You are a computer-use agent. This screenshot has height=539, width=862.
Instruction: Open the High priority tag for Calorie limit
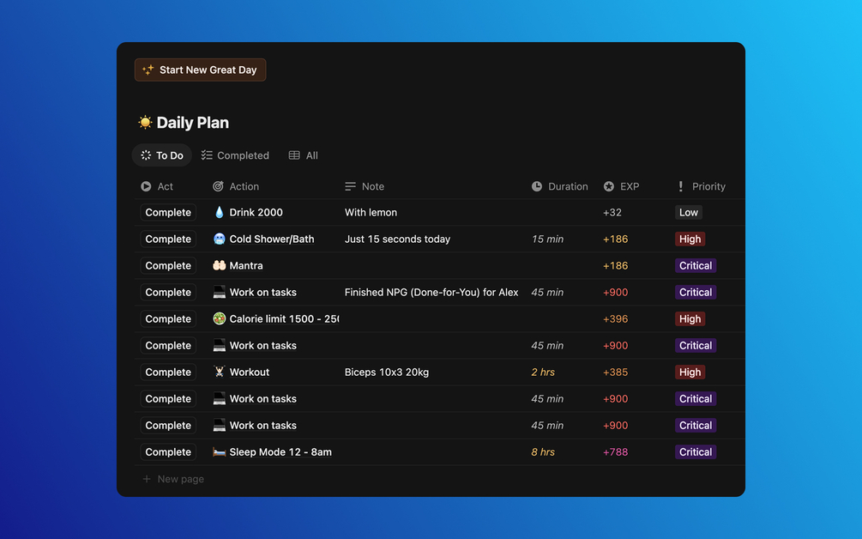point(690,319)
